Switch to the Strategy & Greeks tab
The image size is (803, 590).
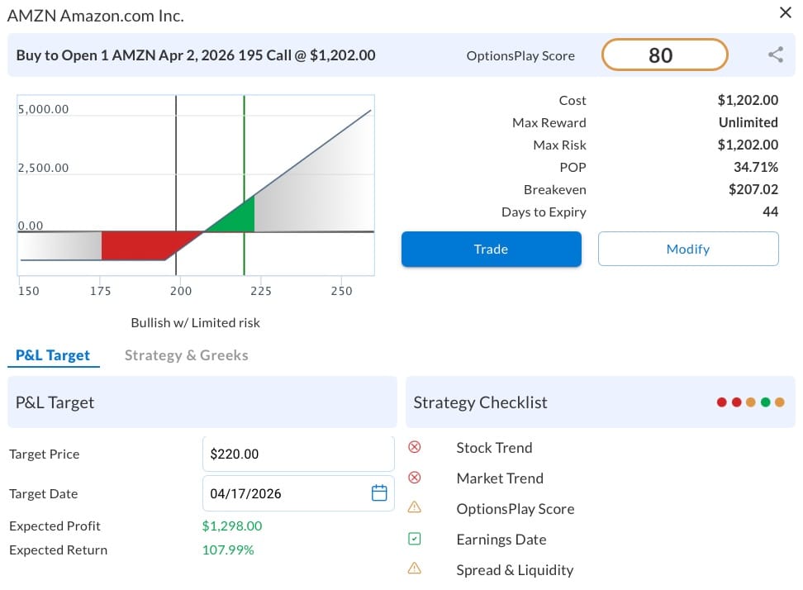[x=186, y=355]
